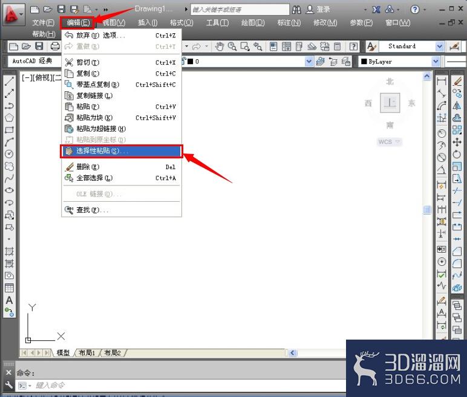This screenshot has height=397, width=467.
Task: Open the 插入(I) menu
Action: tap(148, 22)
